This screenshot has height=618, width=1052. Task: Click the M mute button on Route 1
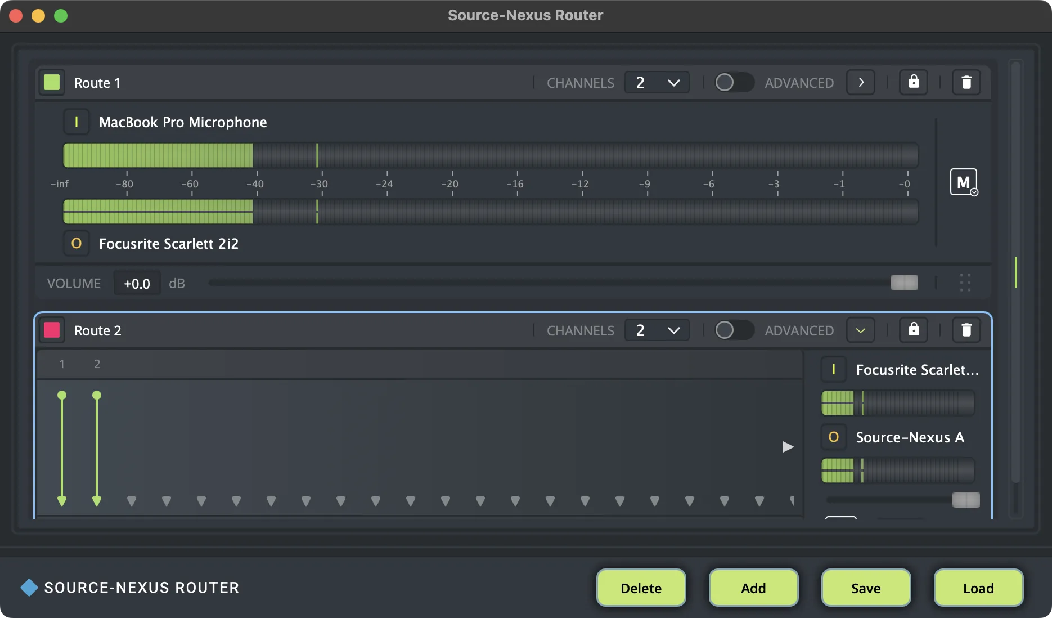(964, 182)
